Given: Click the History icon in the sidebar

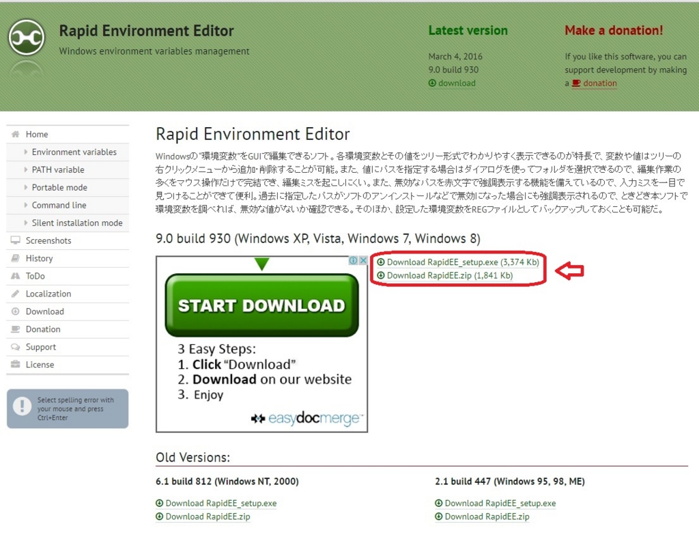Looking at the screenshot, I should pyautogui.click(x=14, y=258).
